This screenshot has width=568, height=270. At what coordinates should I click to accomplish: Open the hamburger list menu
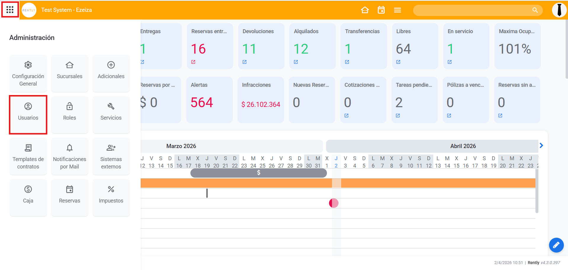pyautogui.click(x=397, y=10)
